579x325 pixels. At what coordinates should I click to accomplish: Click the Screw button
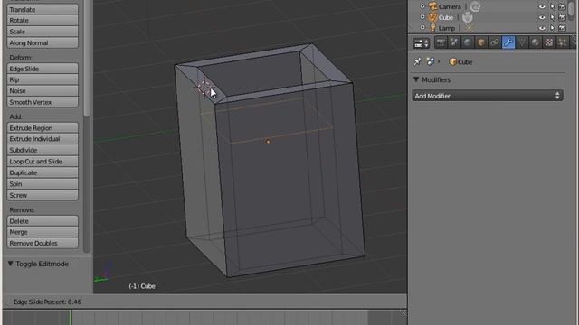43,195
